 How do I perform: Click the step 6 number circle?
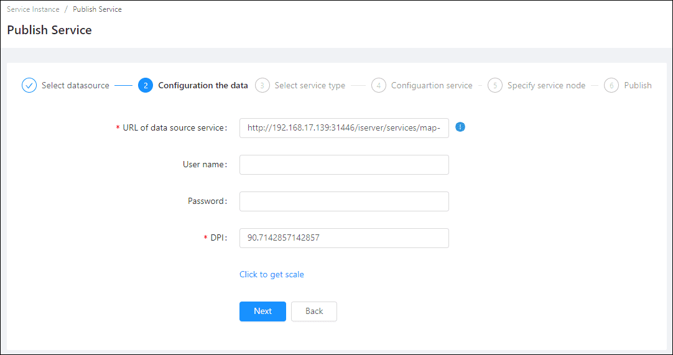click(x=611, y=85)
